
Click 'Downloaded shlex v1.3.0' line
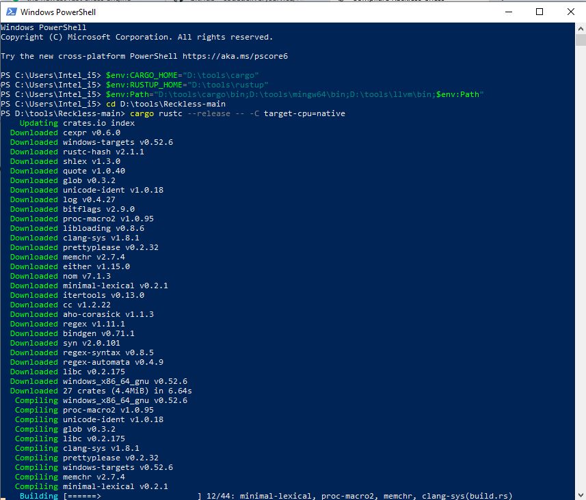coord(66,161)
